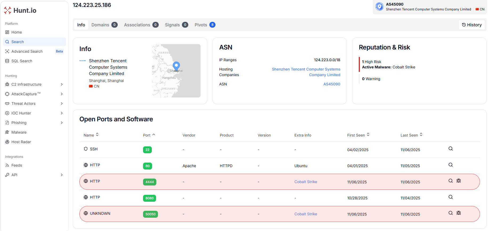
Task: Expand the C2 Infrastructure menu chevron
Action: (x=62, y=84)
